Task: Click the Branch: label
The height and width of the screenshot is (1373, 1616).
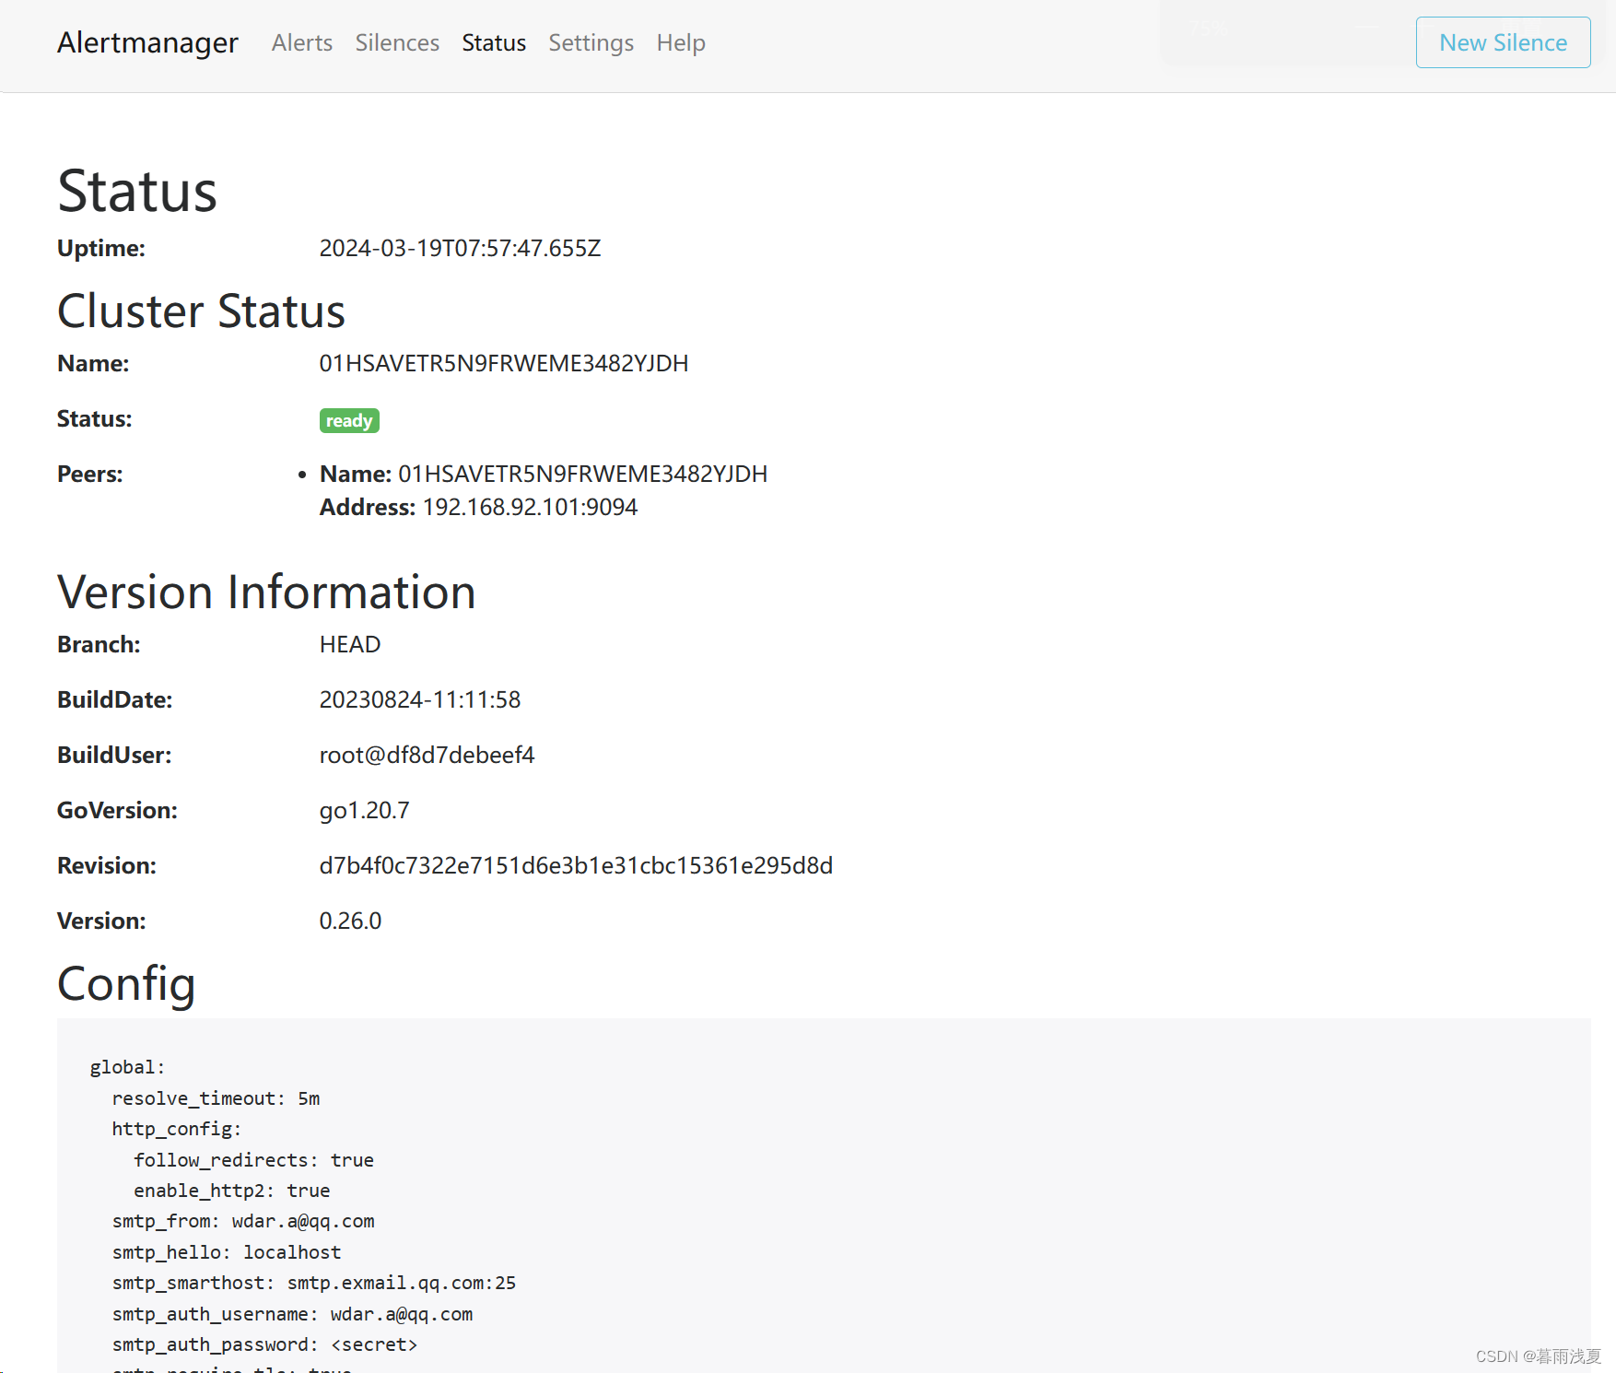Action: point(99,644)
